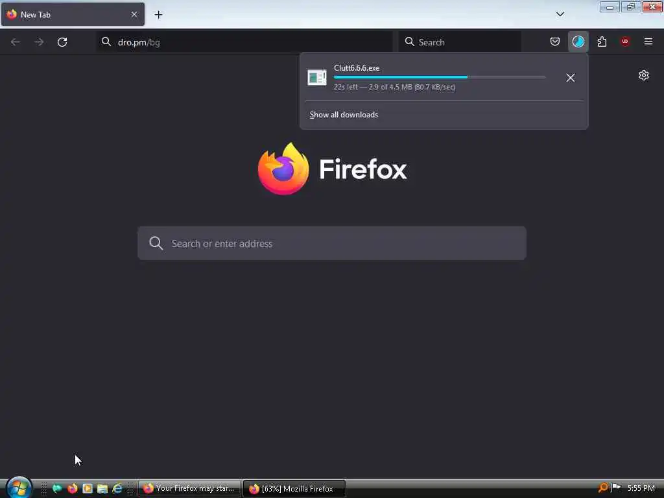Open Firefox application hamburger menu
The height and width of the screenshot is (498, 664).
click(648, 41)
